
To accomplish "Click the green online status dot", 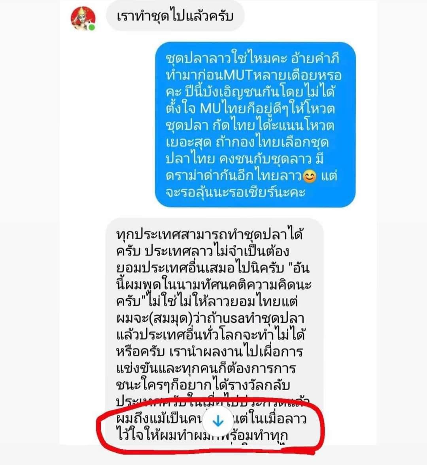I will coord(92,28).
